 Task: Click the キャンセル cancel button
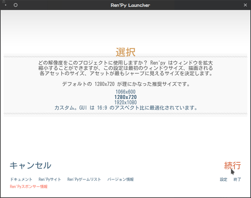tap(31, 165)
